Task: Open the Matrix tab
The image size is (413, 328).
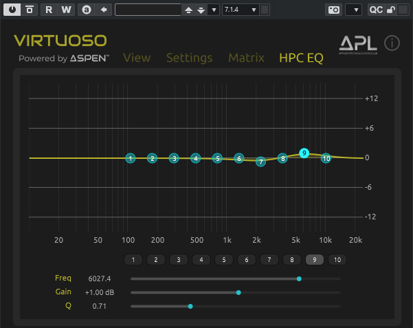Action: [246, 58]
